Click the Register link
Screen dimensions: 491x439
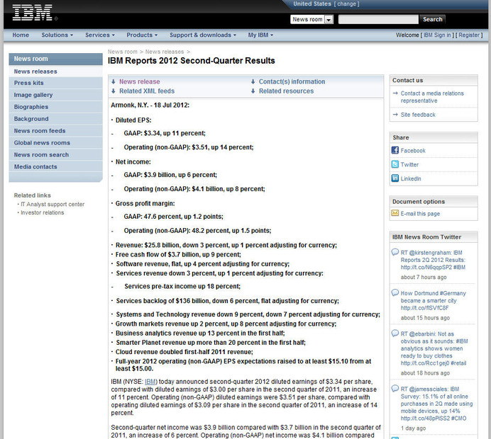point(469,35)
